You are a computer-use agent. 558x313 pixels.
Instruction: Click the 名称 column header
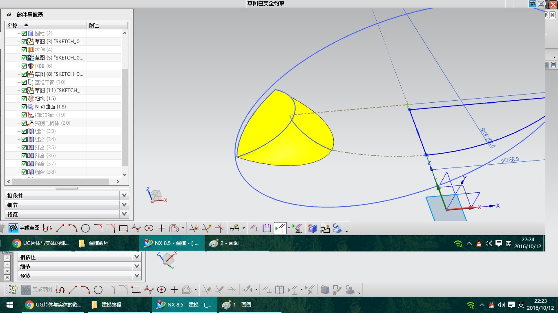[x=46, y=25]
